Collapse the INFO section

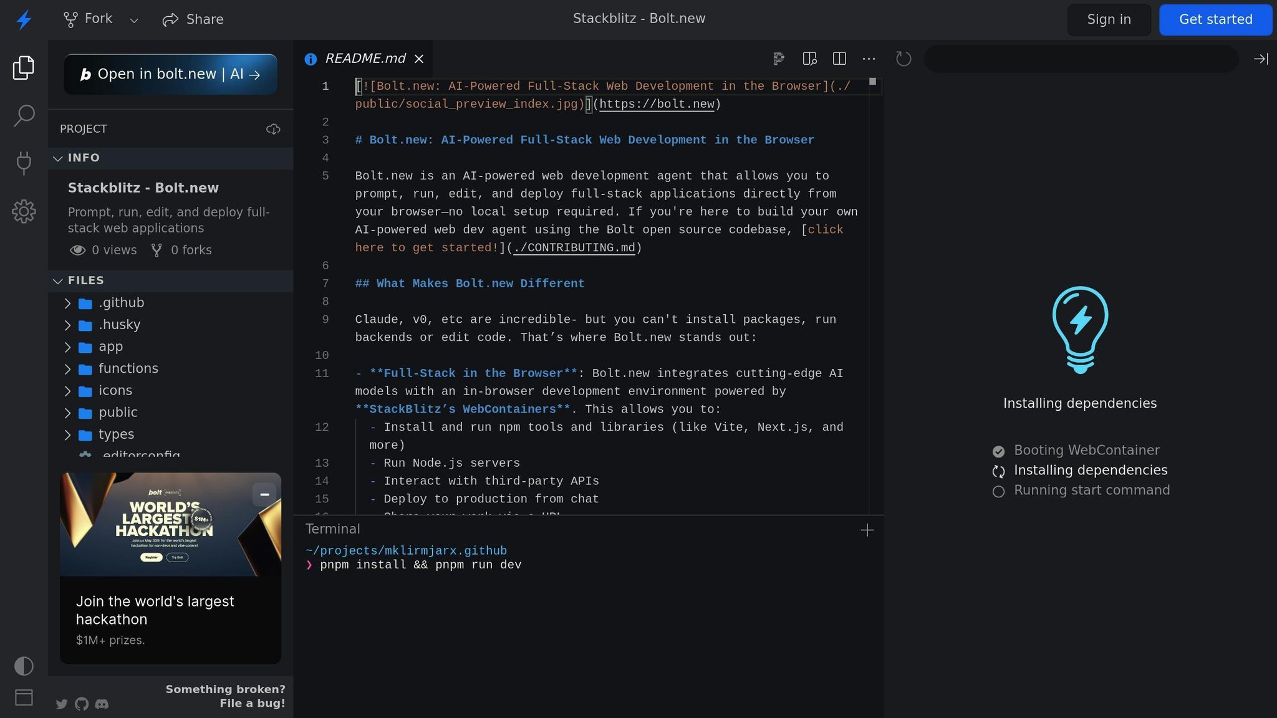click(170, 158)
